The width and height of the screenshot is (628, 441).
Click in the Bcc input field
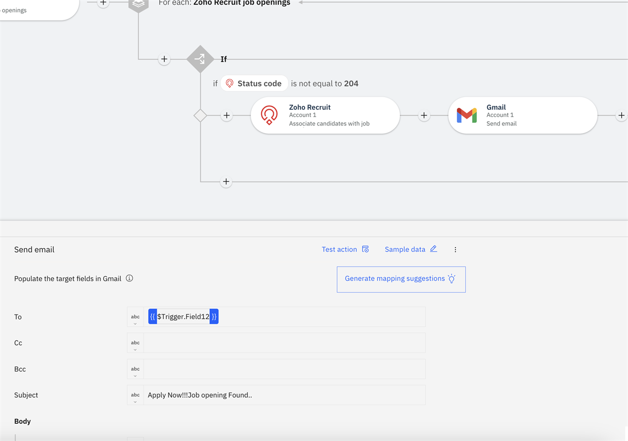point(284,369)
